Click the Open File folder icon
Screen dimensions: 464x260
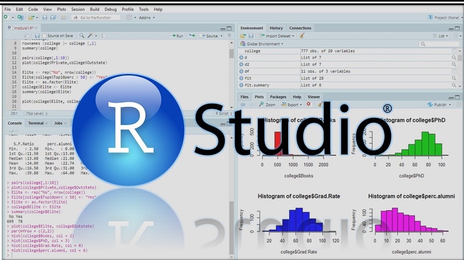(x=31, y=17)
